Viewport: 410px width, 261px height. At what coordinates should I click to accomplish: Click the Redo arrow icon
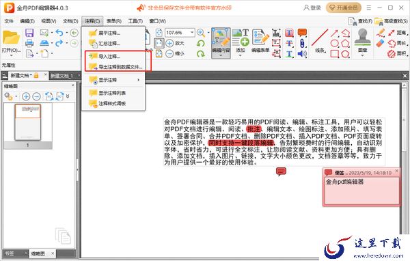59,43
